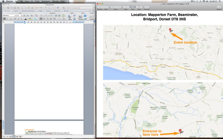Zoom out in Preview toolbar
Screen dimensions: 223x139
click(x=113, y=7)
